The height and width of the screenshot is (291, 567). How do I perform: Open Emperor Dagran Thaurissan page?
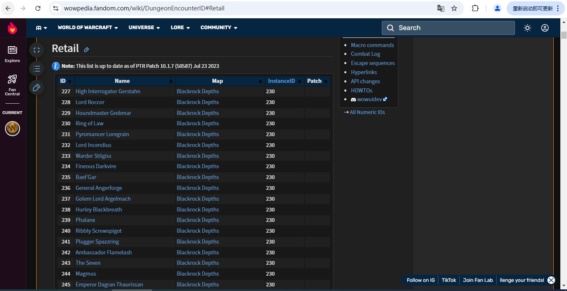(x=109, y=284)
